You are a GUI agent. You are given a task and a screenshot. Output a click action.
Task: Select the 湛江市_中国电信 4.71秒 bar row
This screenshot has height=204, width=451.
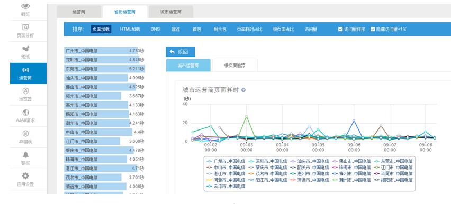[104, 169]
